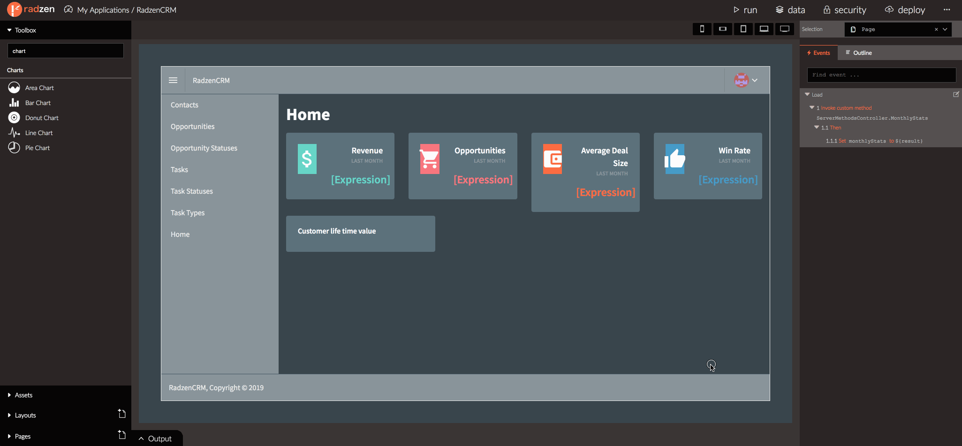Select the Average Deal Size wallet icon
This screenshot has width=962, height=446.
[553, 159]
